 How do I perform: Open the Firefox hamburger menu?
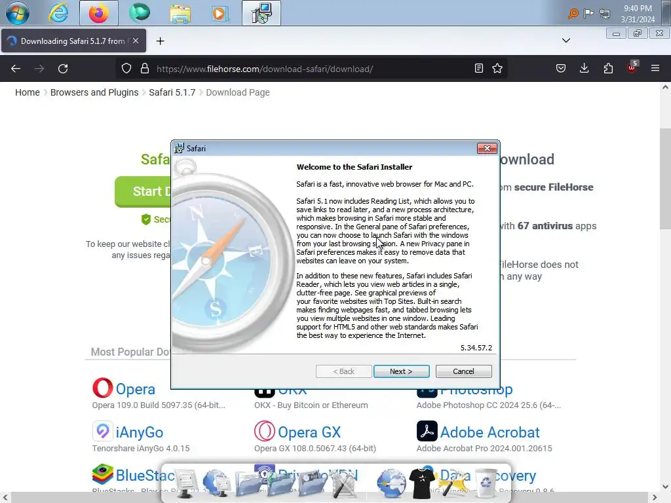655,68
